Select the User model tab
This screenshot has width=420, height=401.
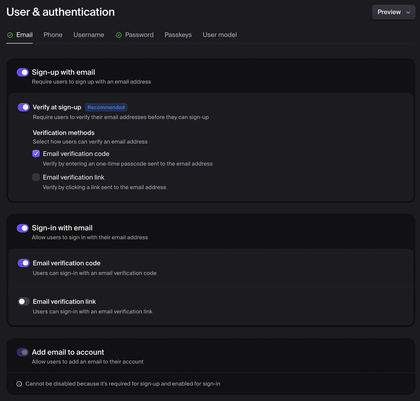(220, 35)
